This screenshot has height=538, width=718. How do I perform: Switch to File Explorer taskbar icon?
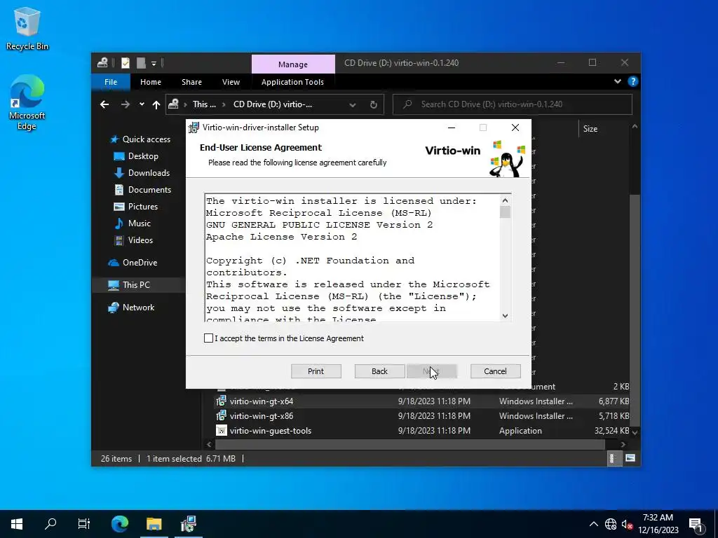coord(154,524)
